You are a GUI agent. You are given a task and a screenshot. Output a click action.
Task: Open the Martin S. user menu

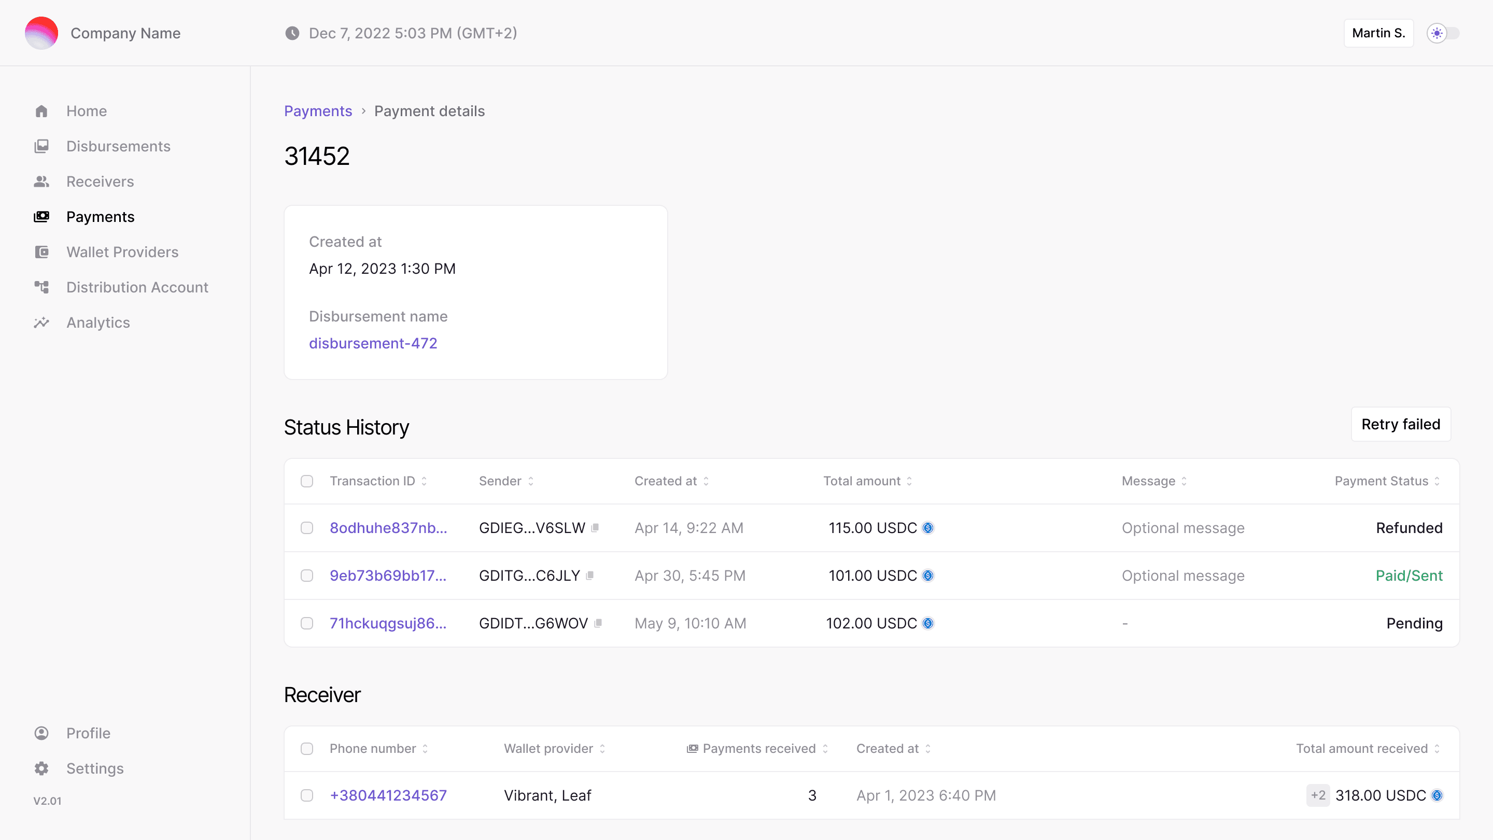(x=1379, y=33)
